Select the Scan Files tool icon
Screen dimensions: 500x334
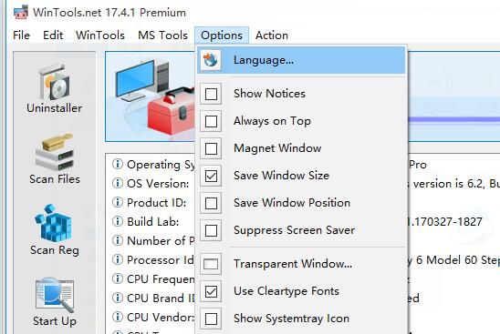tap(54, 152)
